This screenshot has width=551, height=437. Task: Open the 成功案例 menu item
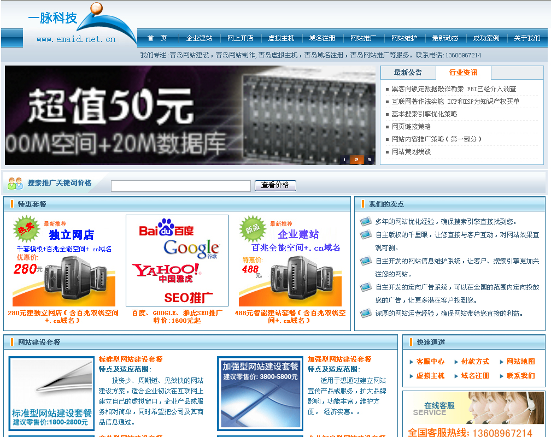(486, 38)
